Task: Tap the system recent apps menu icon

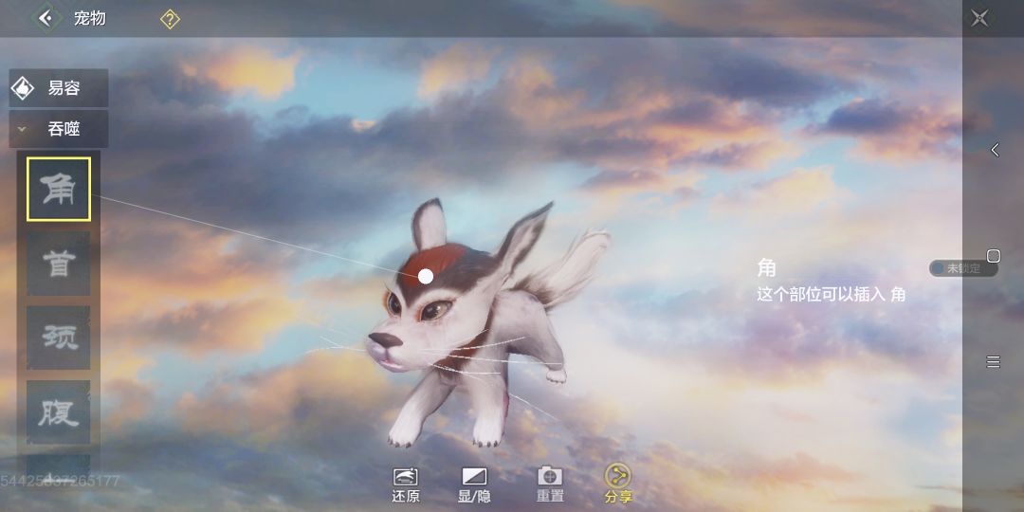Action: (x=994, y=361)
